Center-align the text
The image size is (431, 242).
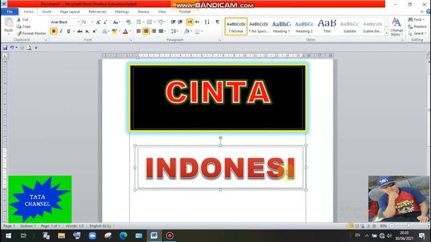click(x=146, y=32)
